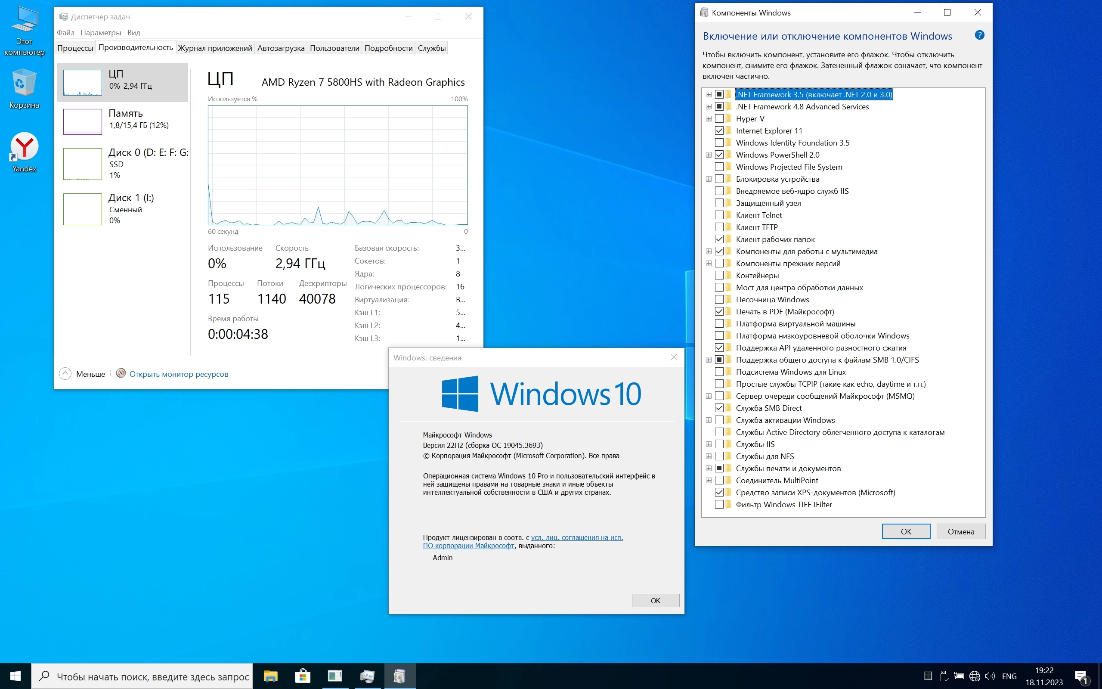Screen dimensions: 1102x689
Task: Uncheck Internet Explorer 11 component
Action: coord(719,131)
